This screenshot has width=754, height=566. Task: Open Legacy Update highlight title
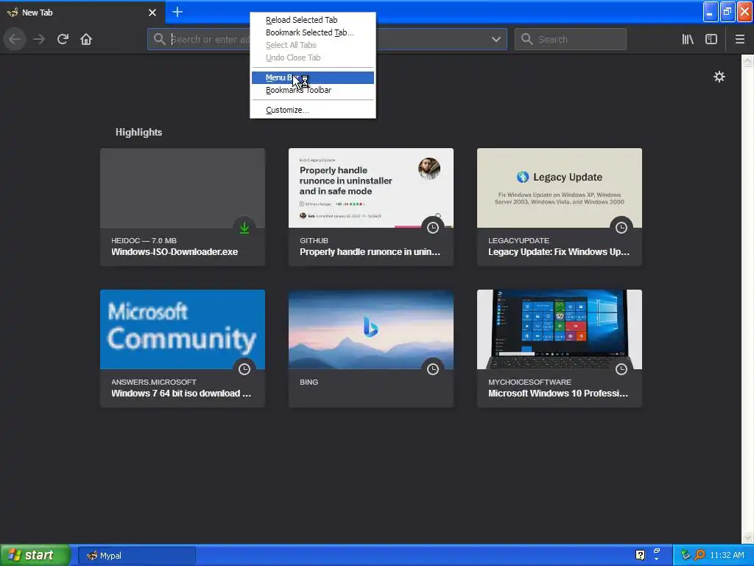559,252
